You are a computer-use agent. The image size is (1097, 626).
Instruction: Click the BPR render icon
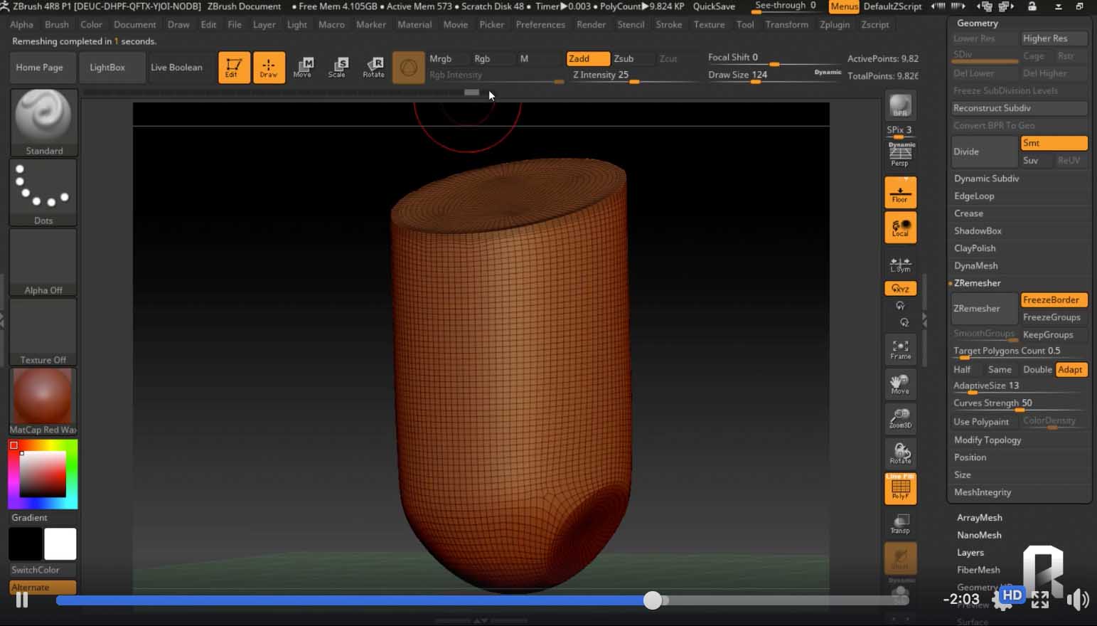900,107
